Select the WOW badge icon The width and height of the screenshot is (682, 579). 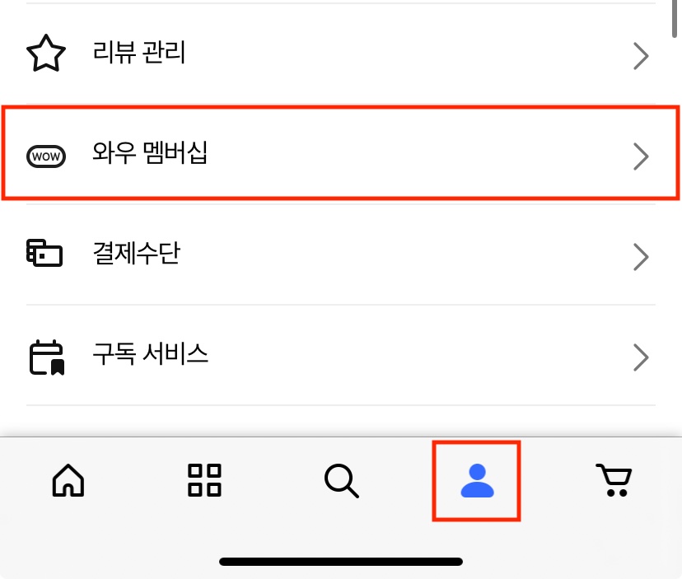(x=46, y=156)
